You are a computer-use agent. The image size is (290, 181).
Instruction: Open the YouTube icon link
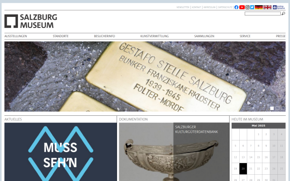point(242,7)
